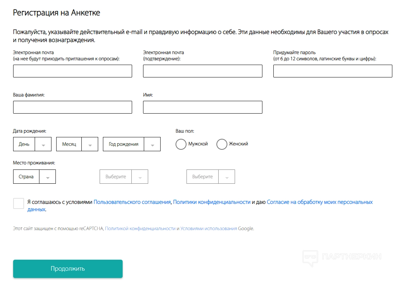This screenshot has width=400, height=286.
Task: Open Google's Условиями использования link
Action: 208,229
